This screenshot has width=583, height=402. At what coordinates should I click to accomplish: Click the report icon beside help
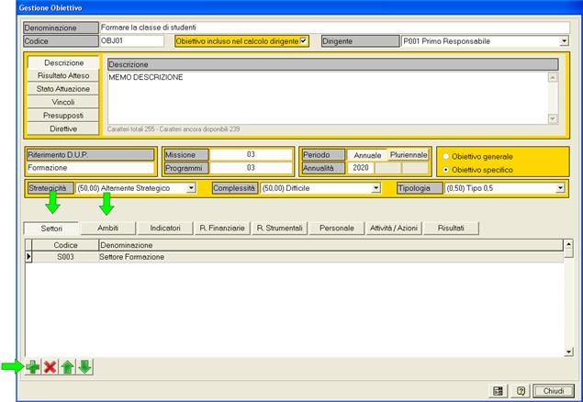click(498, 391)
